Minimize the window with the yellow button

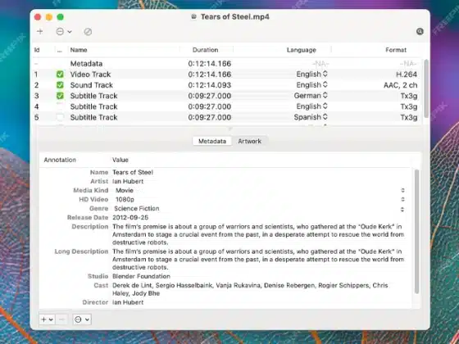[49, 17]
